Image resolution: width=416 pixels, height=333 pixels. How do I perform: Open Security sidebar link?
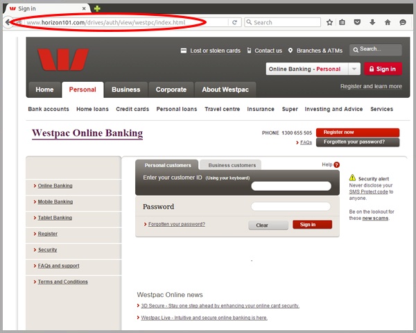(x=47, y=250)
